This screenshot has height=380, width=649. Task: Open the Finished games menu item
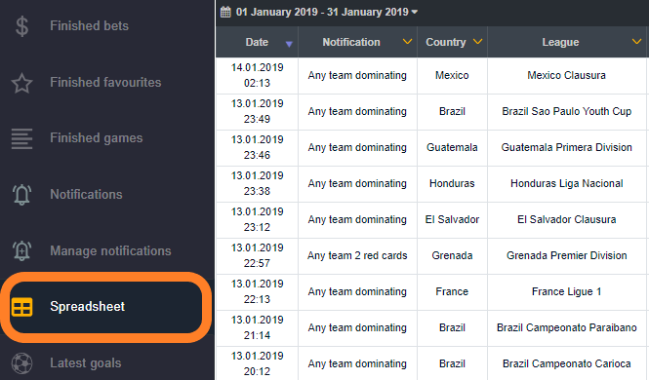tap(97, 138)
